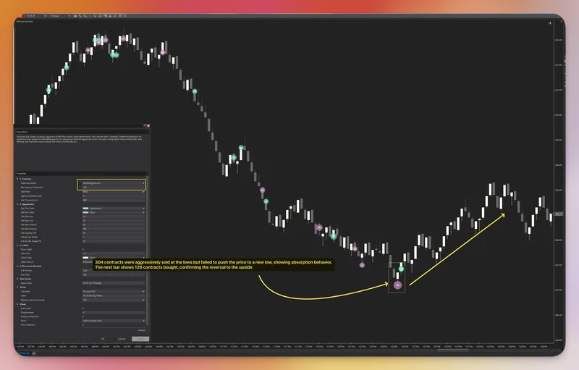
Task: Click the Description header text
Action: point(22,132)
